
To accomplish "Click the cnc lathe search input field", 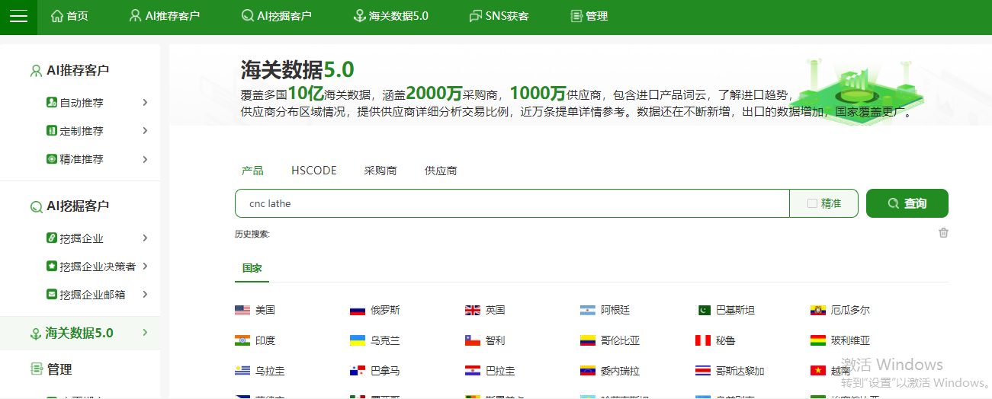I will tap(511, 203).
